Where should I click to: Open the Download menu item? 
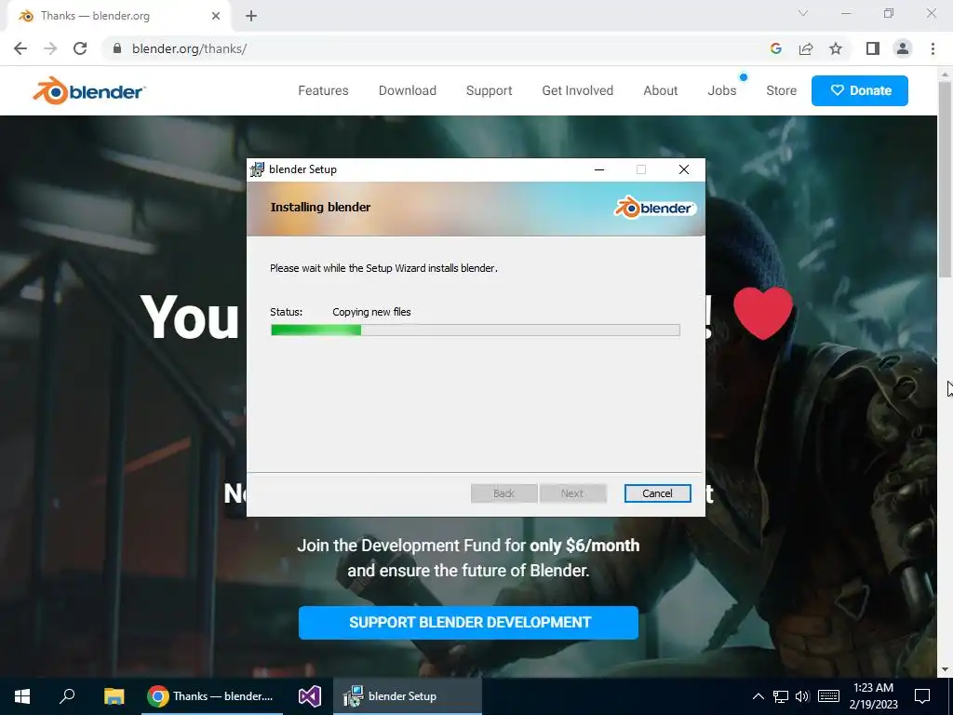pyautogui.click(x=408, y=90)
